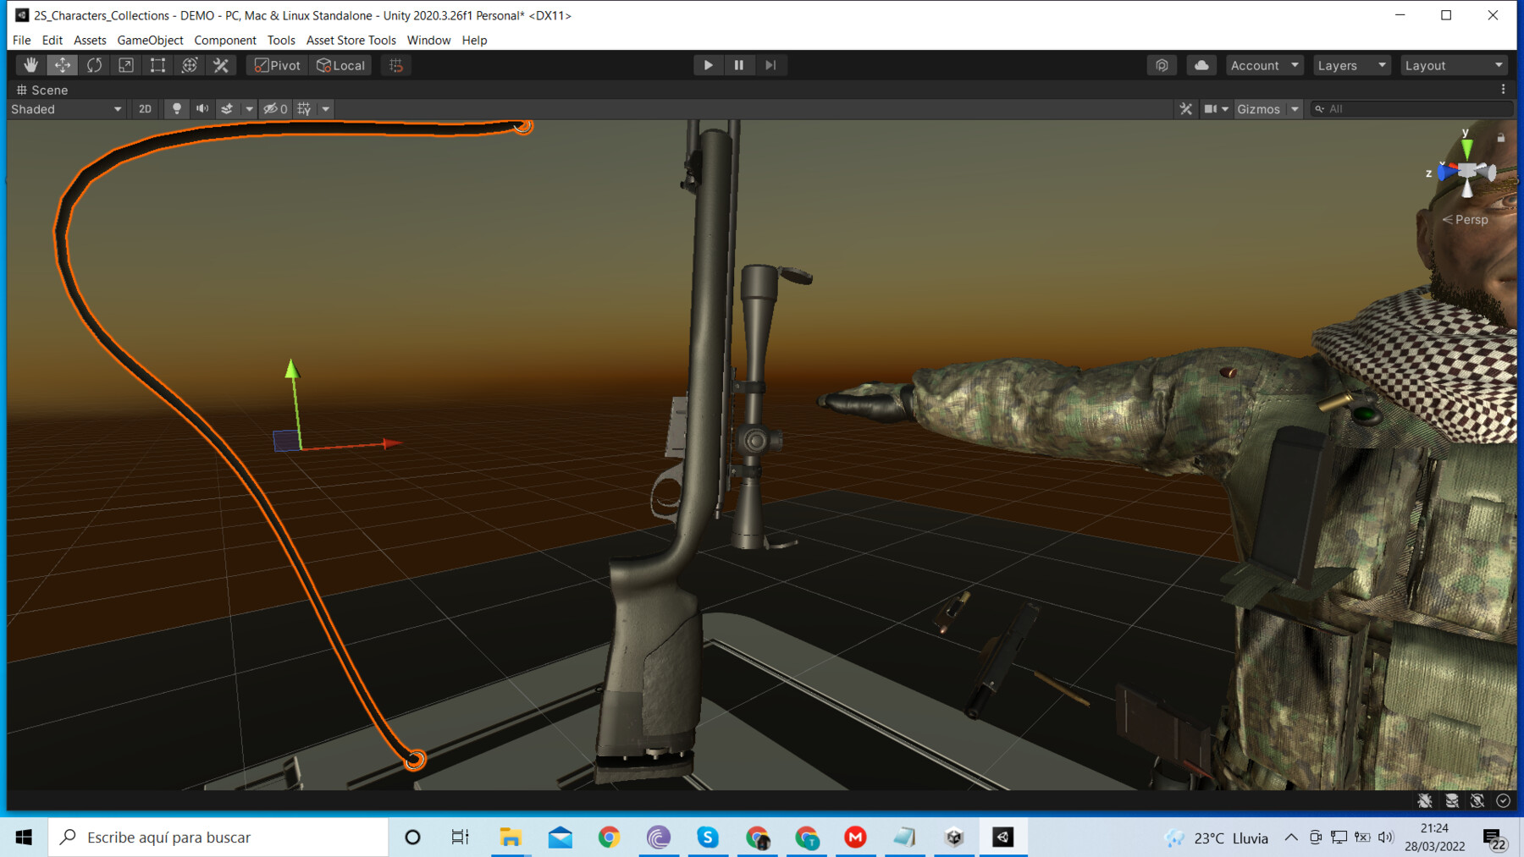This screenshot has width=1524, height=857.
Task: Open Unity Collaborate icon
Action: [x=1162, y=65]
